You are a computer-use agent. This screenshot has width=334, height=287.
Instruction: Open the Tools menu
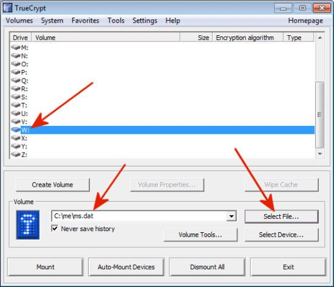coord(116,21)
